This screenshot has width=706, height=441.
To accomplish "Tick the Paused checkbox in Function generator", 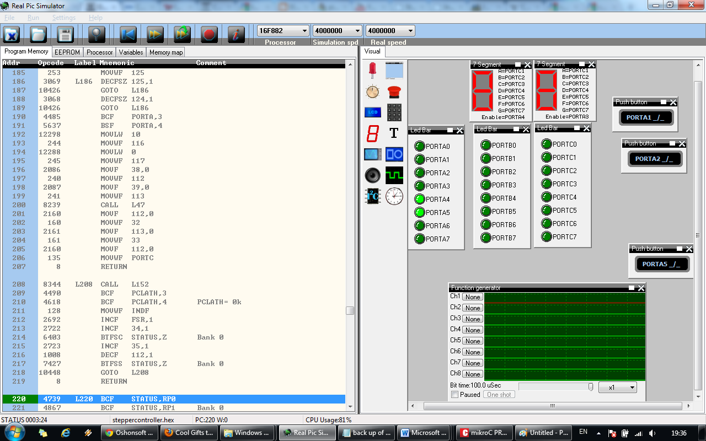I will click(x=454, y=395).
